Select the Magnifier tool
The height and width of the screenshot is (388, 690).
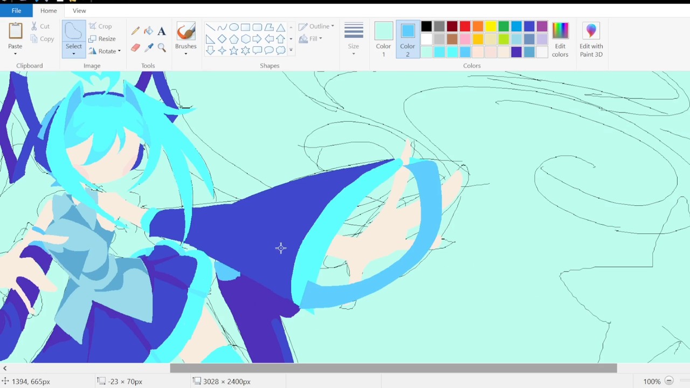click(162, 47)
